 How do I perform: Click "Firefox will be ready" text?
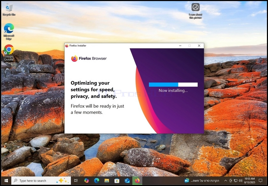pos(98,109)
